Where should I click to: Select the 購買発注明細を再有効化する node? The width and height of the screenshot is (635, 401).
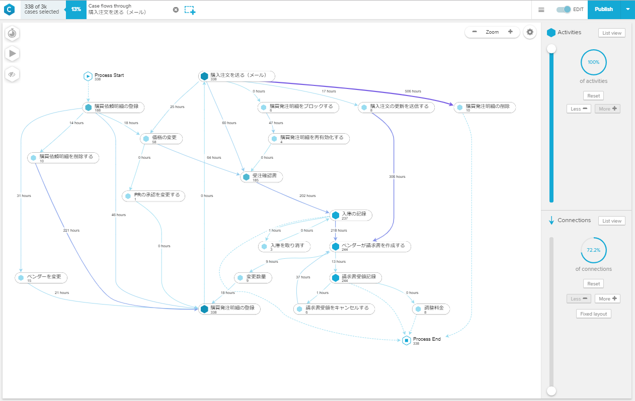pyautogui.click(x=309, y=139)
